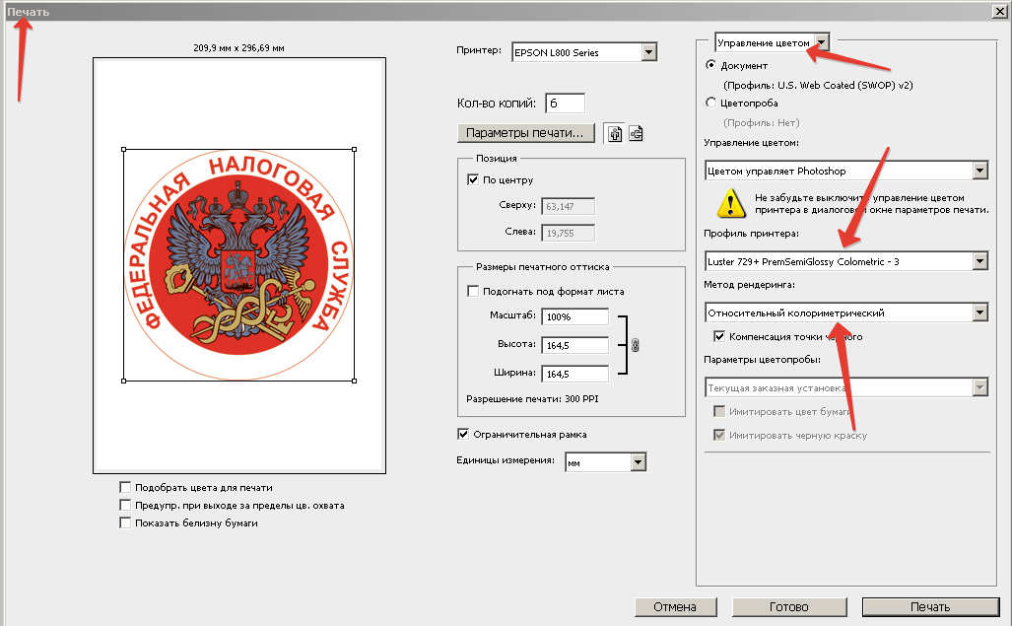Click the Разрешение печати: 300 PPI text
Screen dimensions: 1012x626
[x=532, y=399]
